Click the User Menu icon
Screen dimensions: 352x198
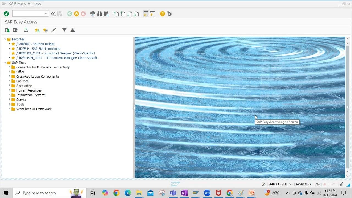pyautogui.click(x=7, y=30)
